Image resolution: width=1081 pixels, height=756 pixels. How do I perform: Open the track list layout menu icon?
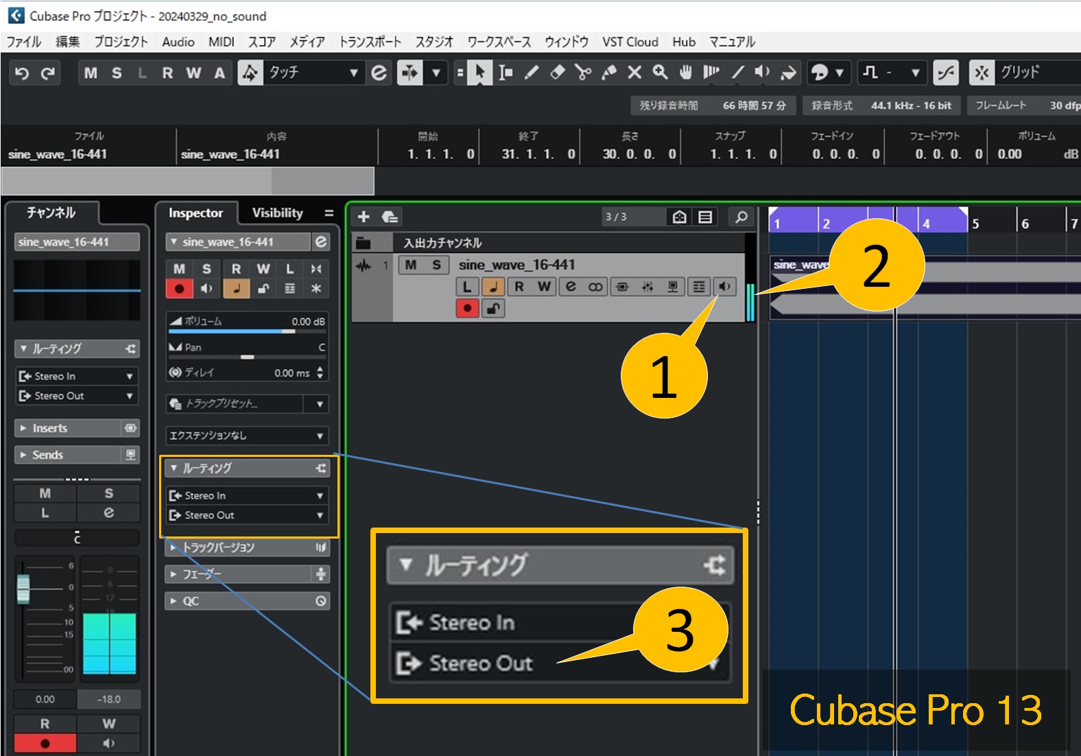(705, 217)
